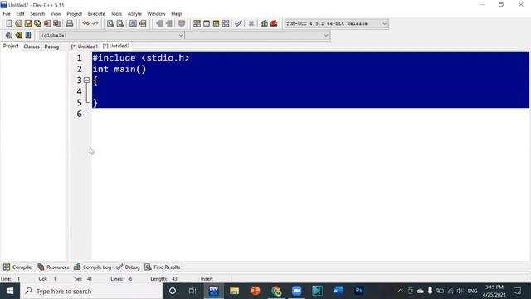Print the file using the printer icon
This screenshot has height=299, width=531.
point(70,23)
